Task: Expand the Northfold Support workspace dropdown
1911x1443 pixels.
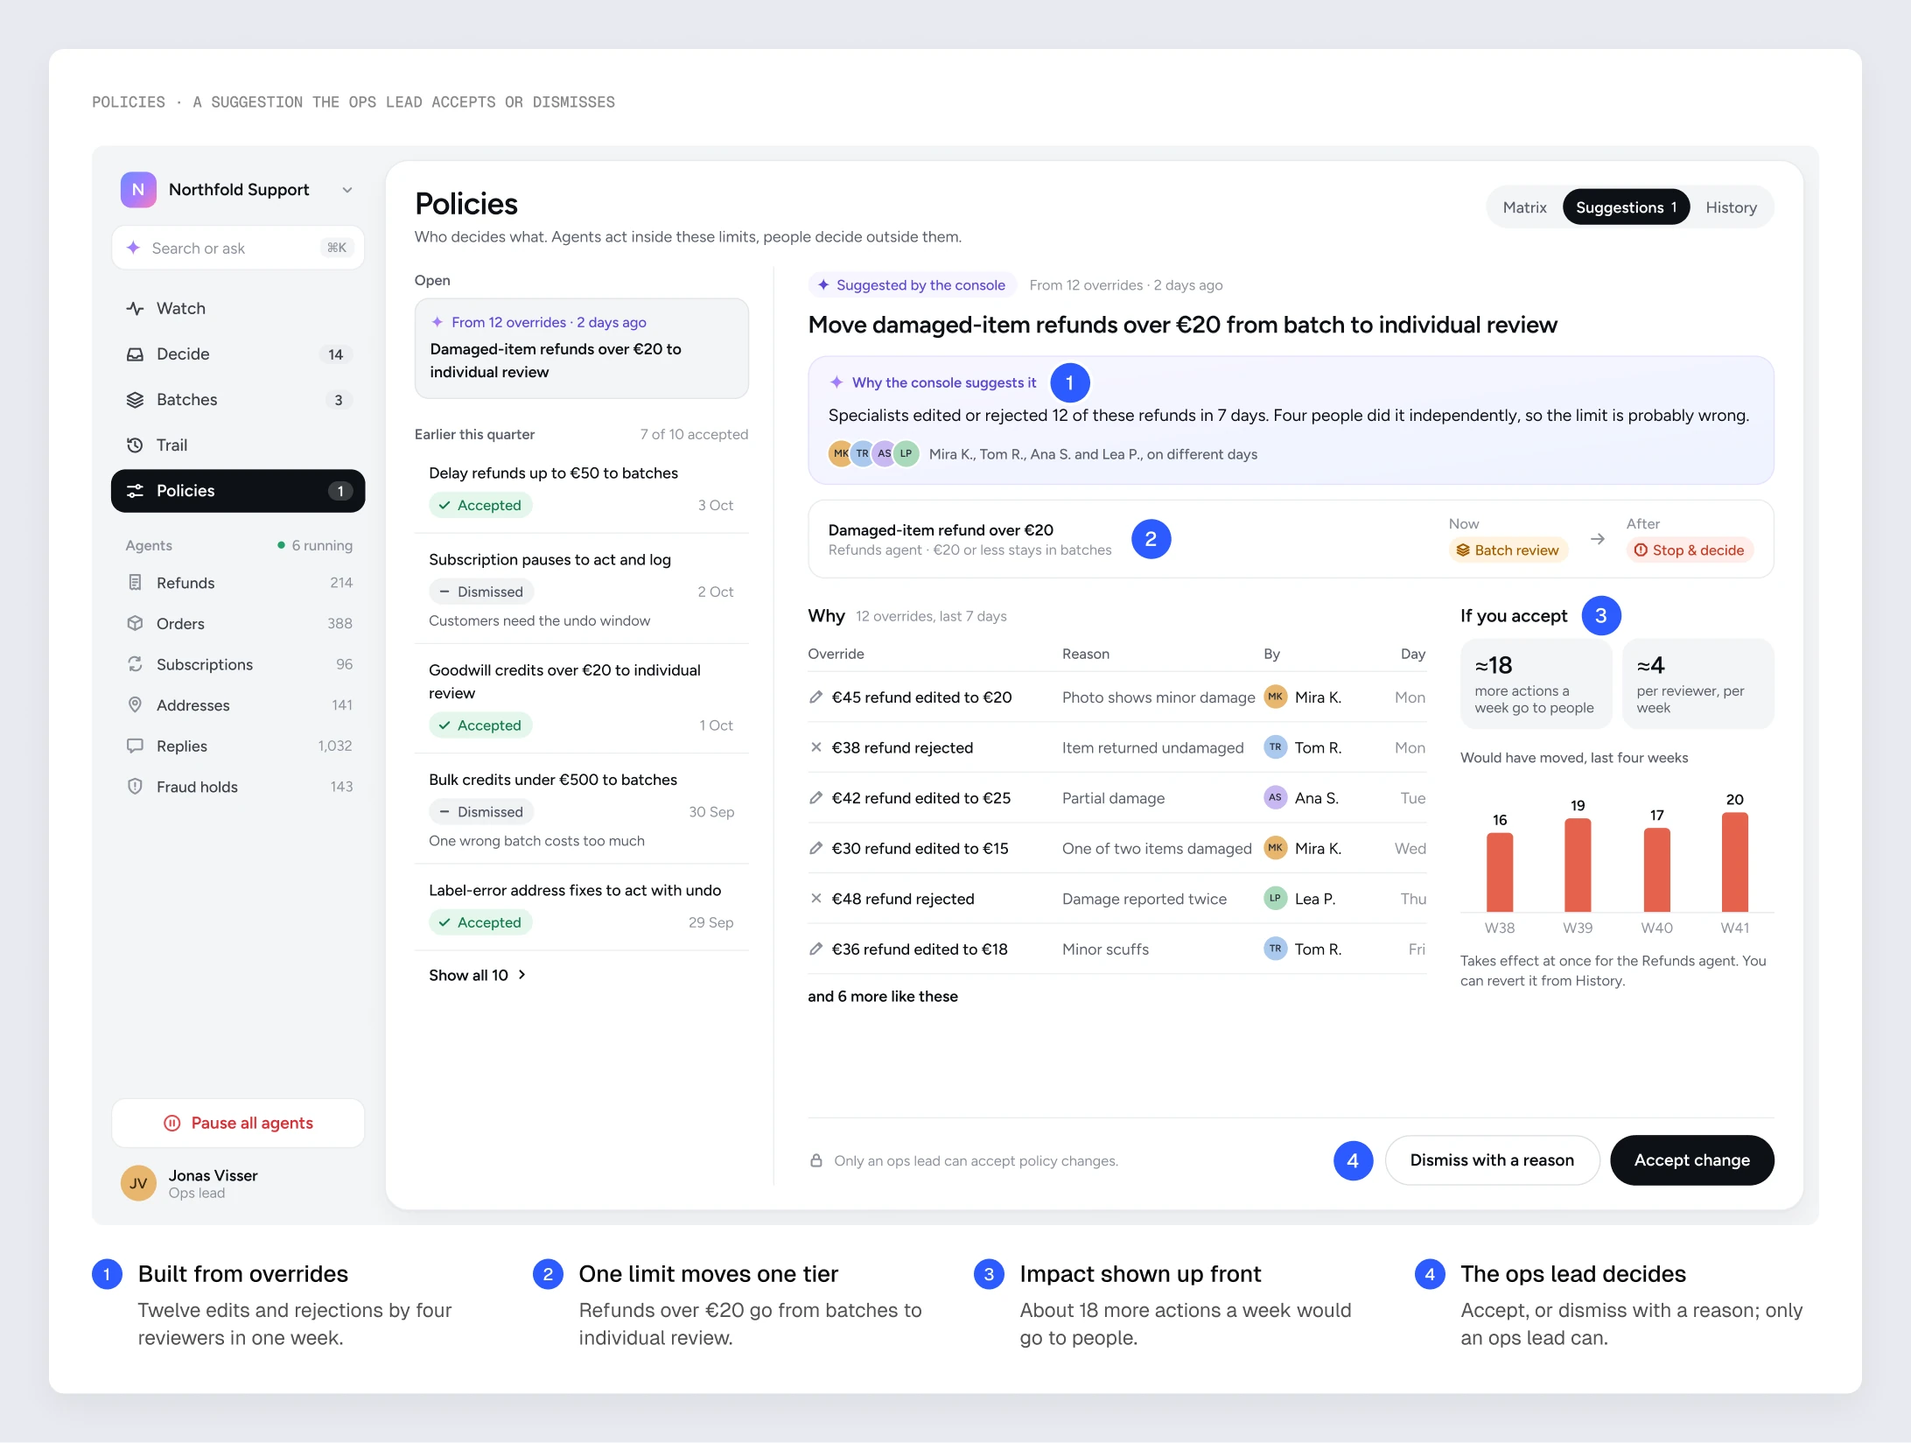Action: pyautogui.click(x=347, y=190)
